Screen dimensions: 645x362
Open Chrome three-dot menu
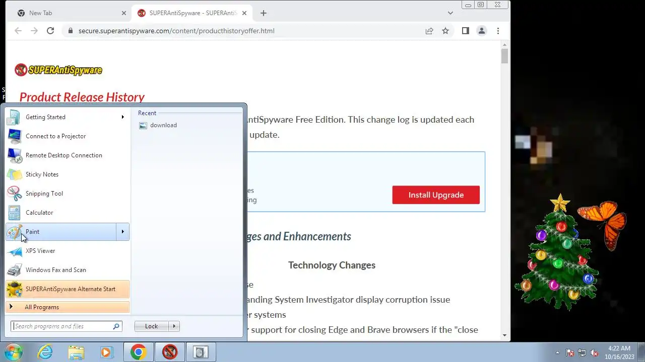click(498, 31)
